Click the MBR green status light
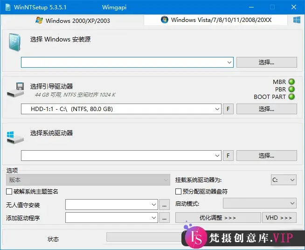Screen dimensions: 305x250 coord(291,82)
